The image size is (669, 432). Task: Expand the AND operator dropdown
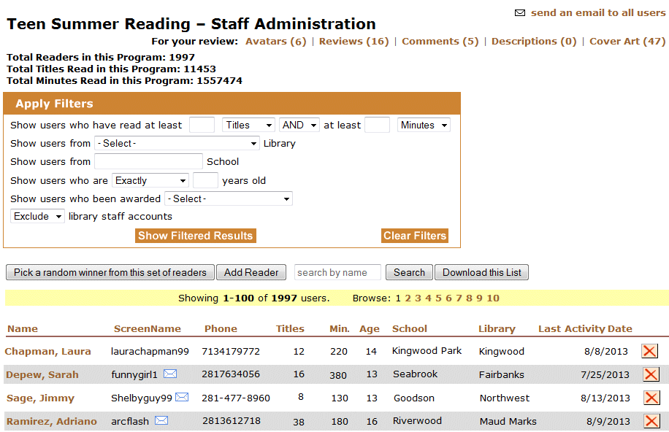click(299, 126)
